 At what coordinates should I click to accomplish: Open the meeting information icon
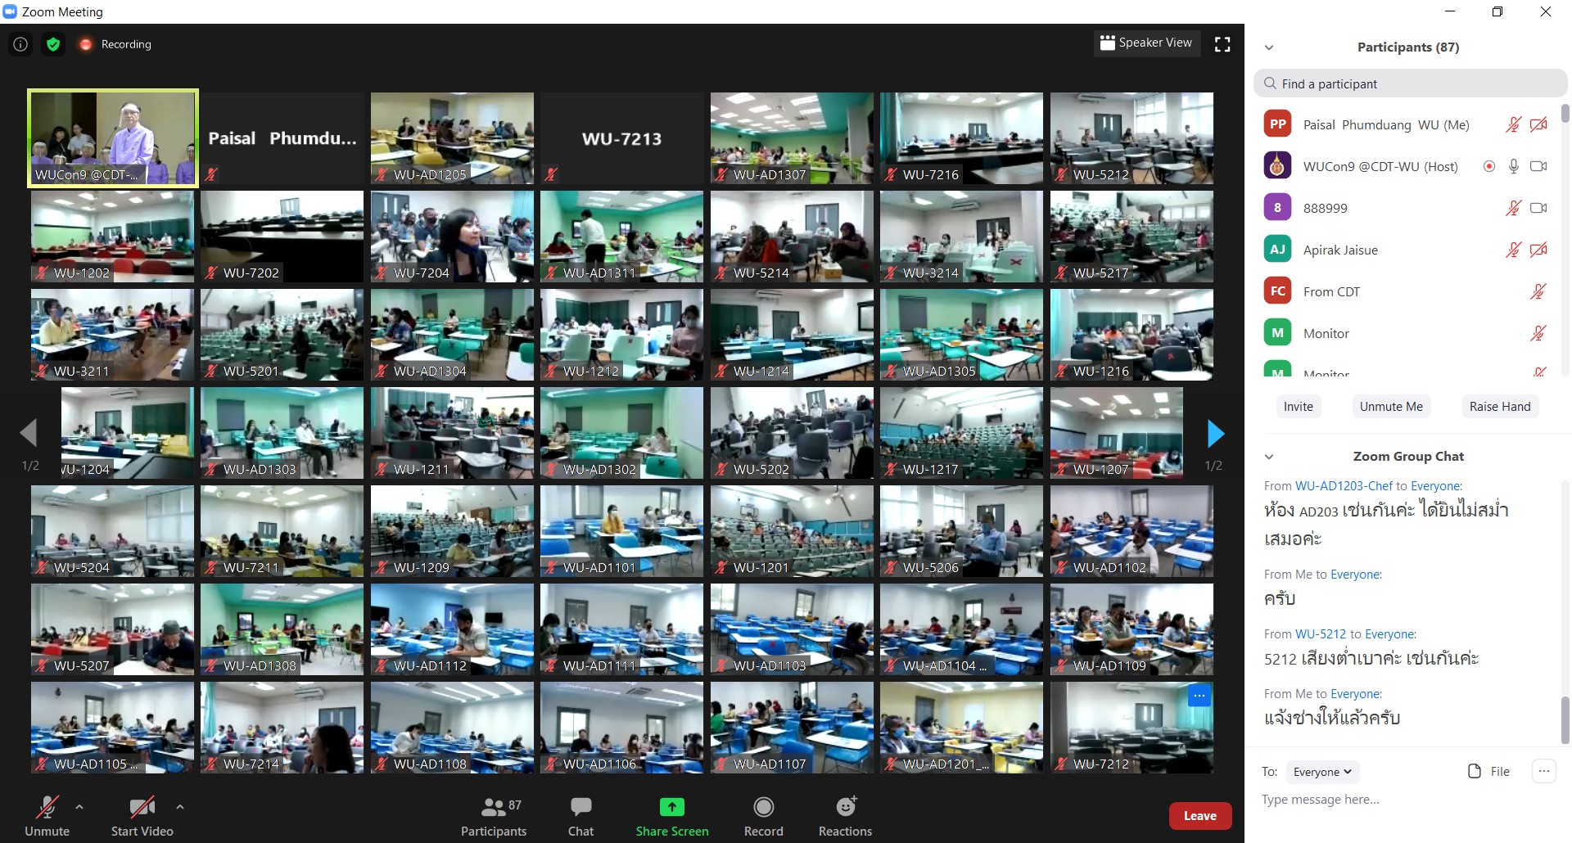[20, 44]
